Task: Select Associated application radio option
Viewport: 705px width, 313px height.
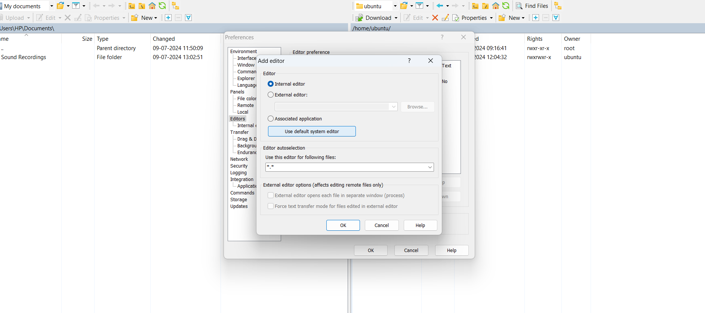Action: tap(271, 119)
